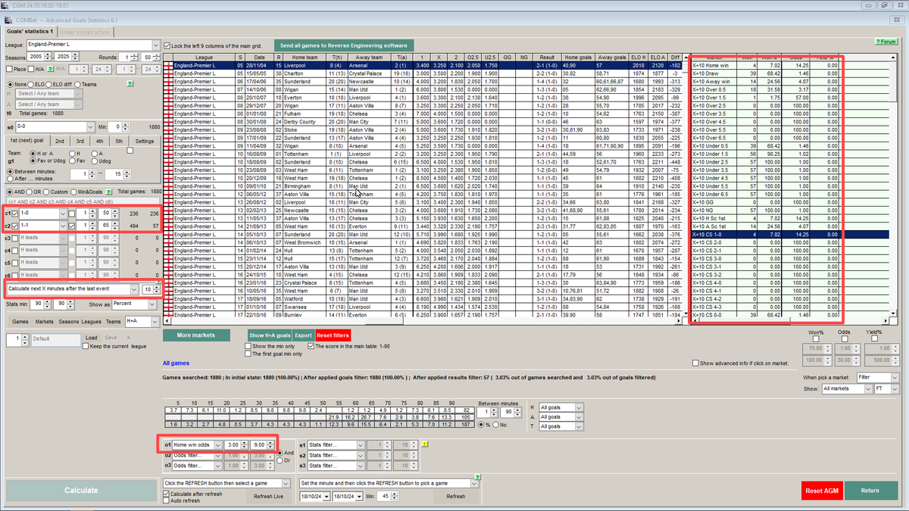Click the All games link
909x511 pixels.
176,364
